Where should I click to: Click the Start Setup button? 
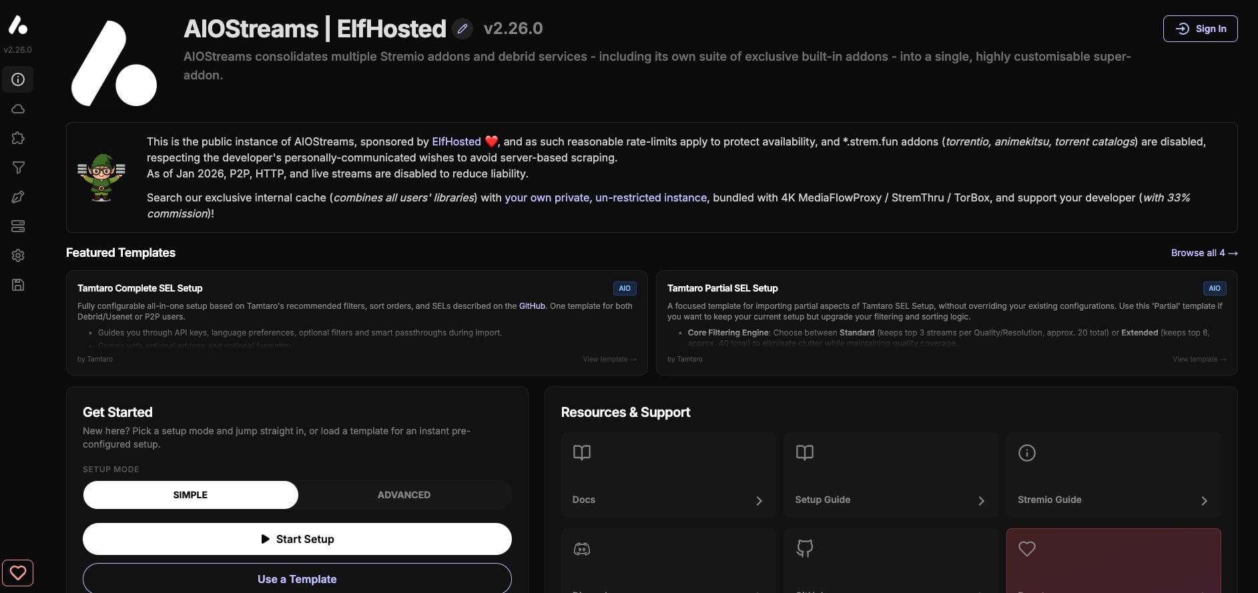point(297,539)
